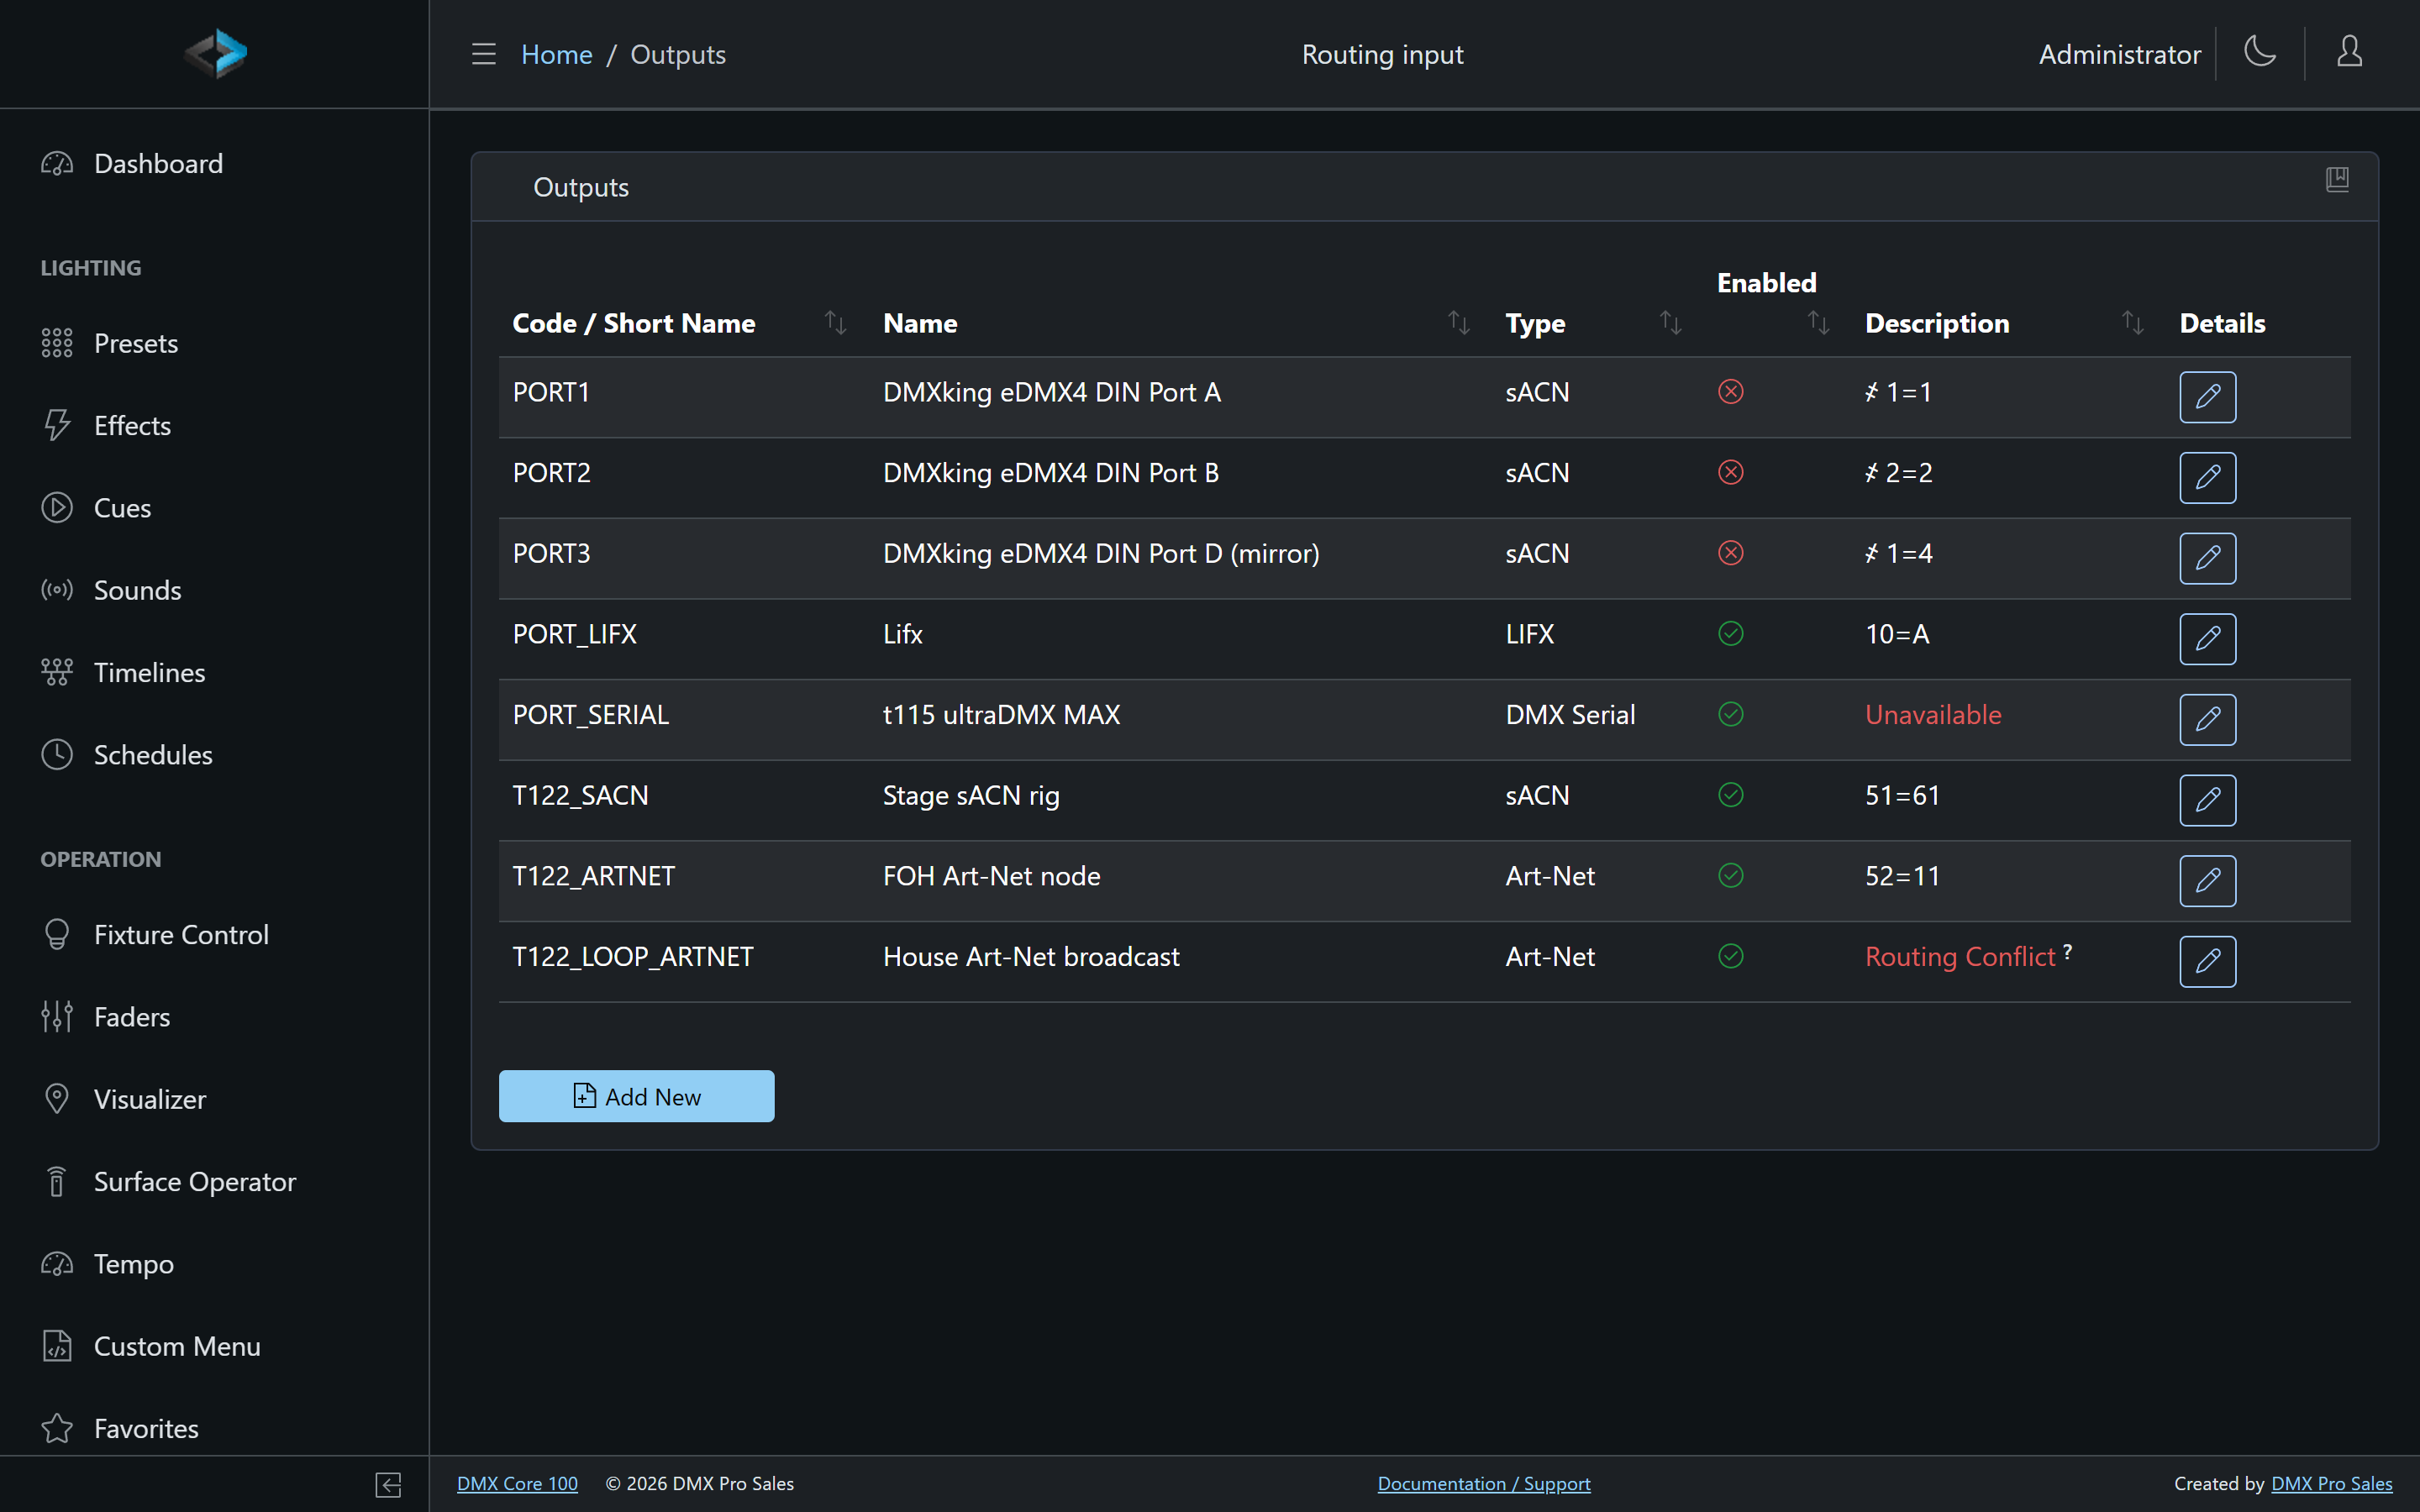This screenshot has height=1512, width=2420.
Task: Click the Routing Conflict text
Action: tap(1959, 956)
